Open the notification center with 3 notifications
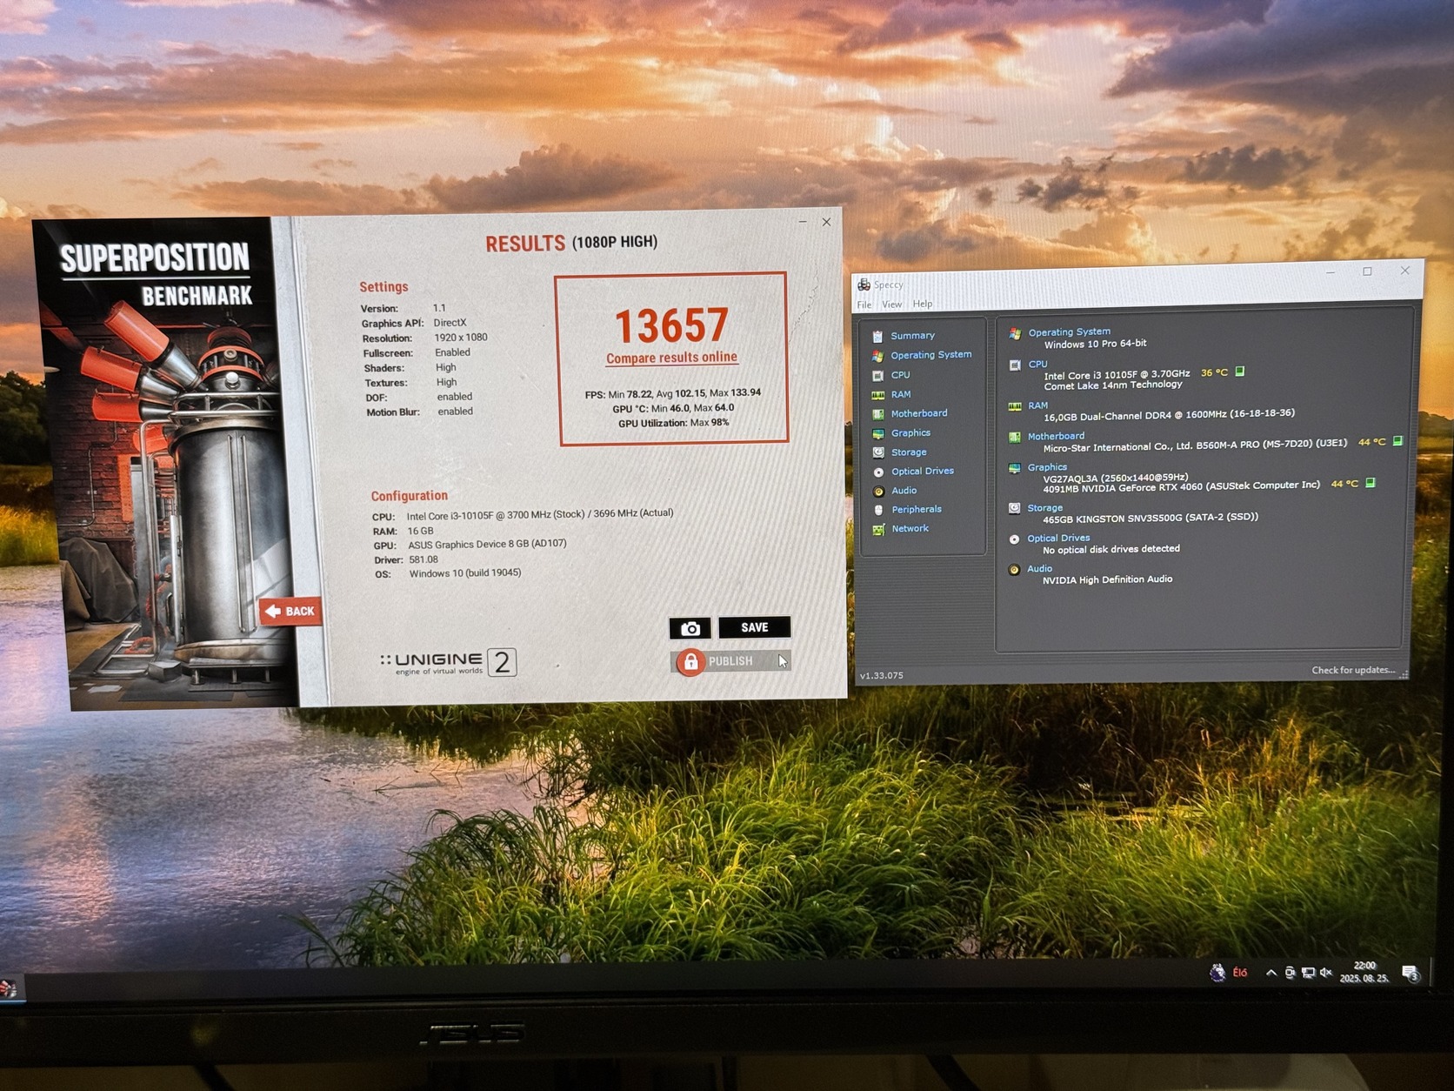1454x1091 pixels. click(x=1411, y=974)
